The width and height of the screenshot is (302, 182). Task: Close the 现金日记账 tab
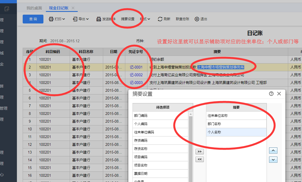click(x=73, y=8)
